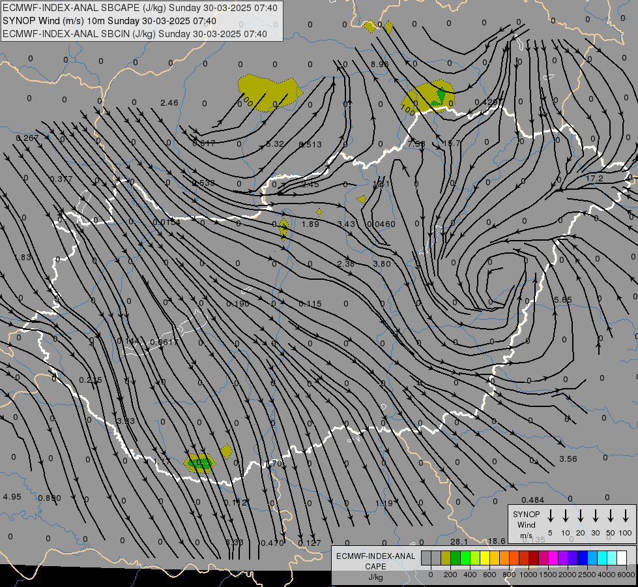Select the dark green CAPE legend swatch
The image size is (638, 587).
click(456, 558)
